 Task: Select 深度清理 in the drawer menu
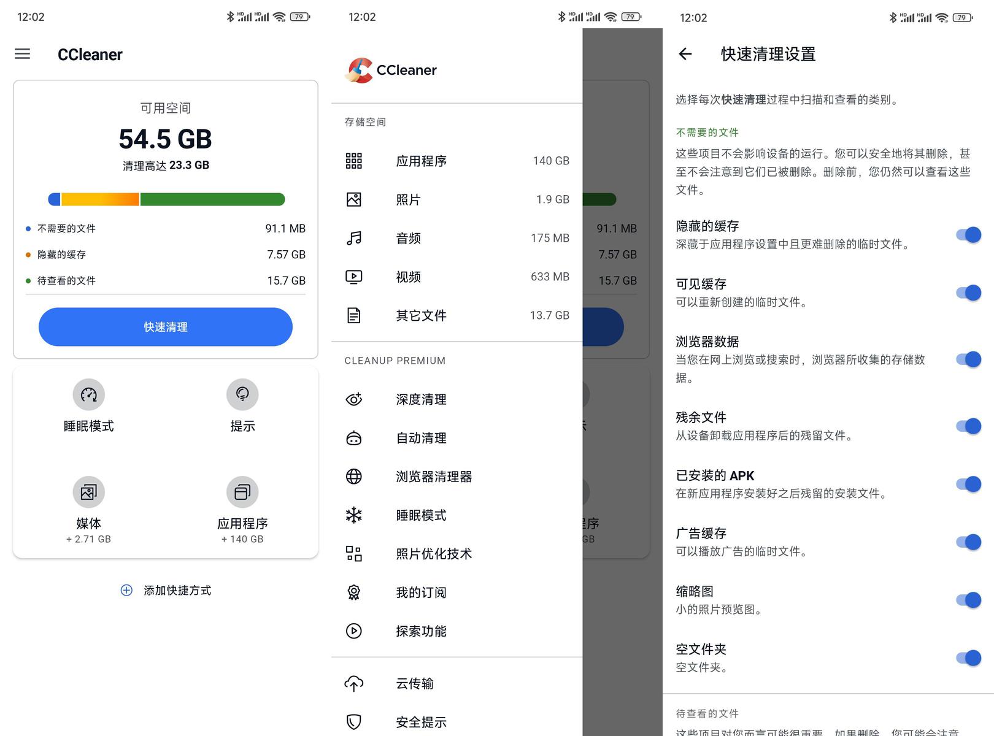pyautogui.click(x=421, y=399)
